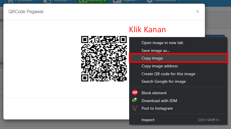The image size is (231, 129).
Task: Click the Post to Instagram icon
Action: pyautogui.click(x=135, y=108)
